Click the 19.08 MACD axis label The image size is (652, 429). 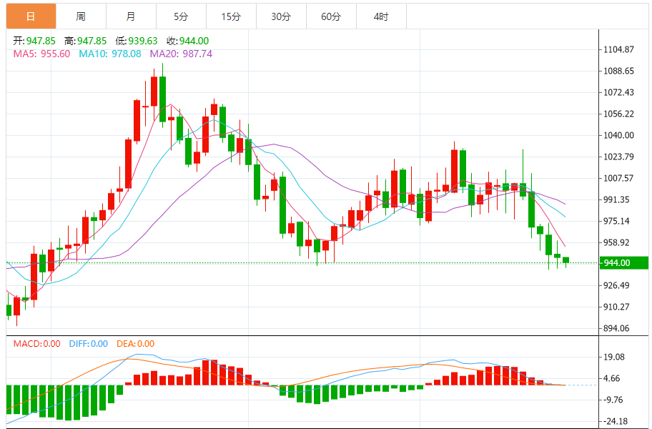click(614, 357)
